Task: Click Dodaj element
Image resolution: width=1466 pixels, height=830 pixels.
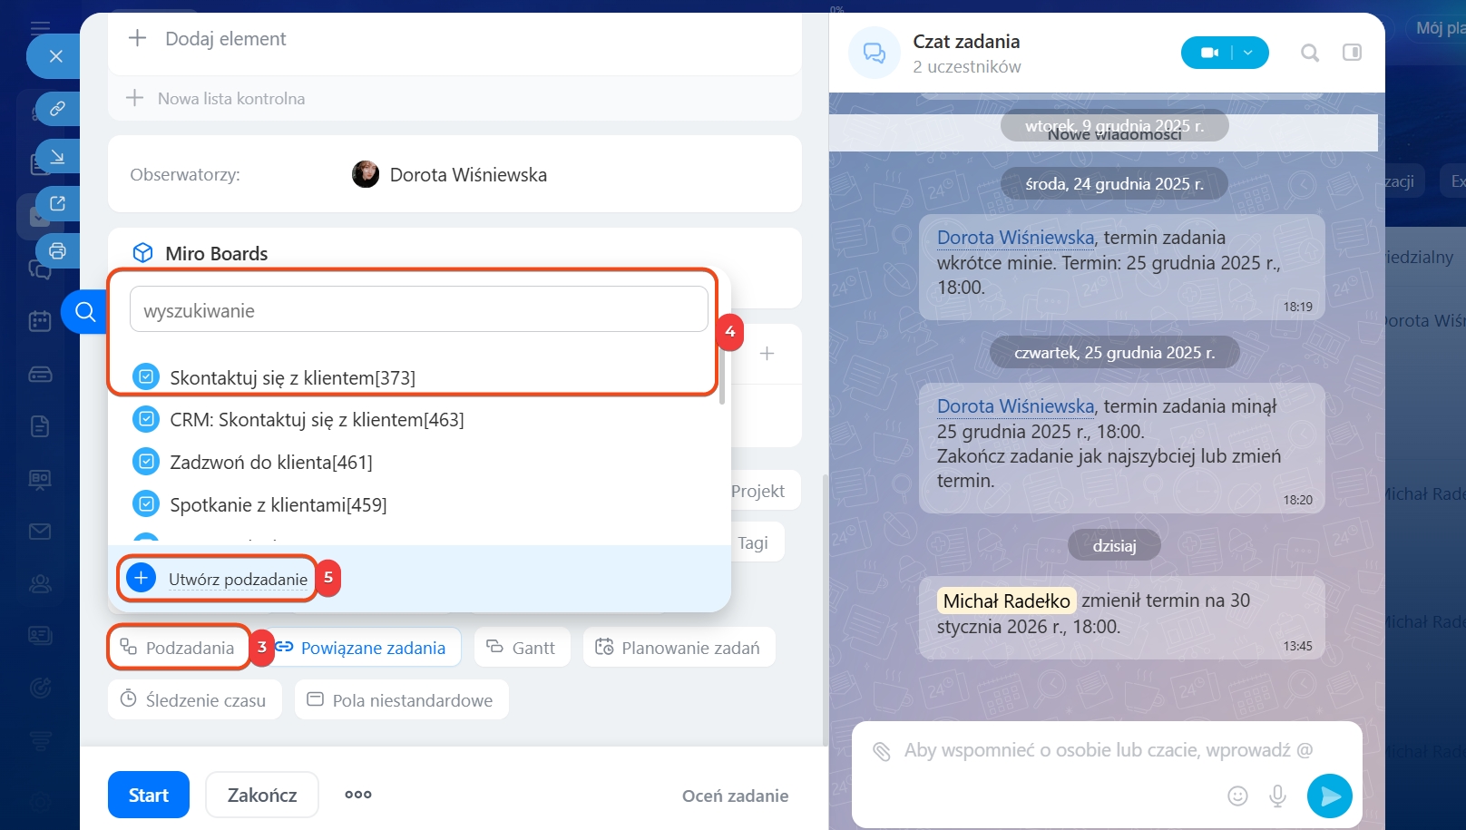Action: (x=225, y=39)
